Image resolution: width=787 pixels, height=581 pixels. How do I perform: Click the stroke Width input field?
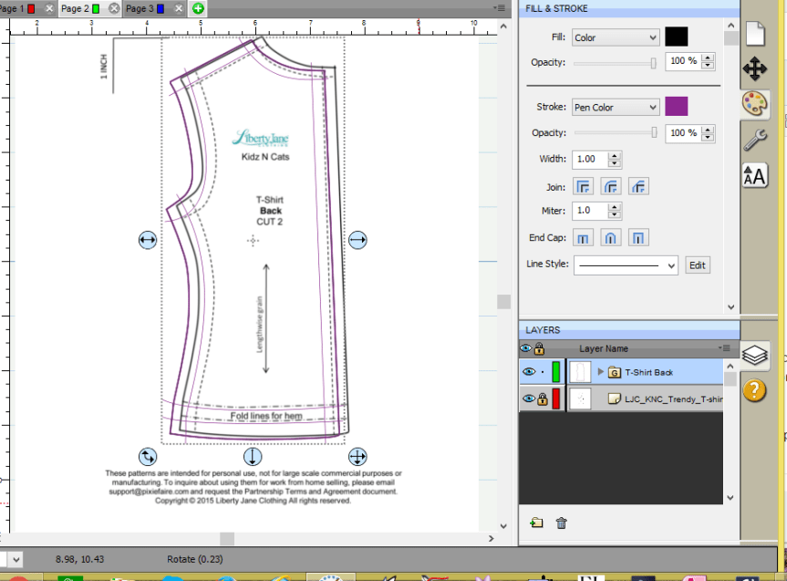[588, 159]
